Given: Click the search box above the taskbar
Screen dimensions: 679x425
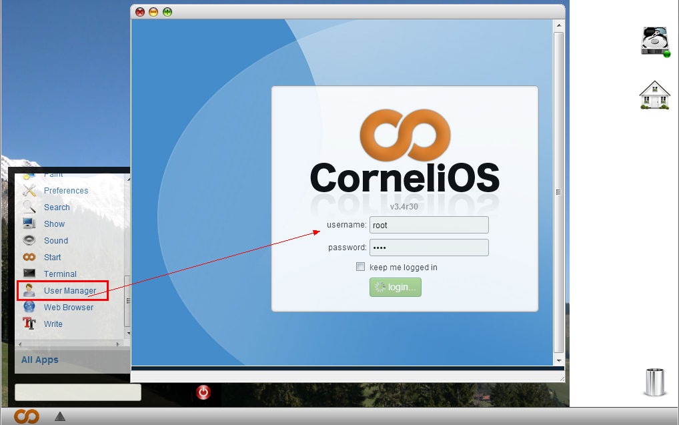Looking at the screenshot, I should pos(78,392).
